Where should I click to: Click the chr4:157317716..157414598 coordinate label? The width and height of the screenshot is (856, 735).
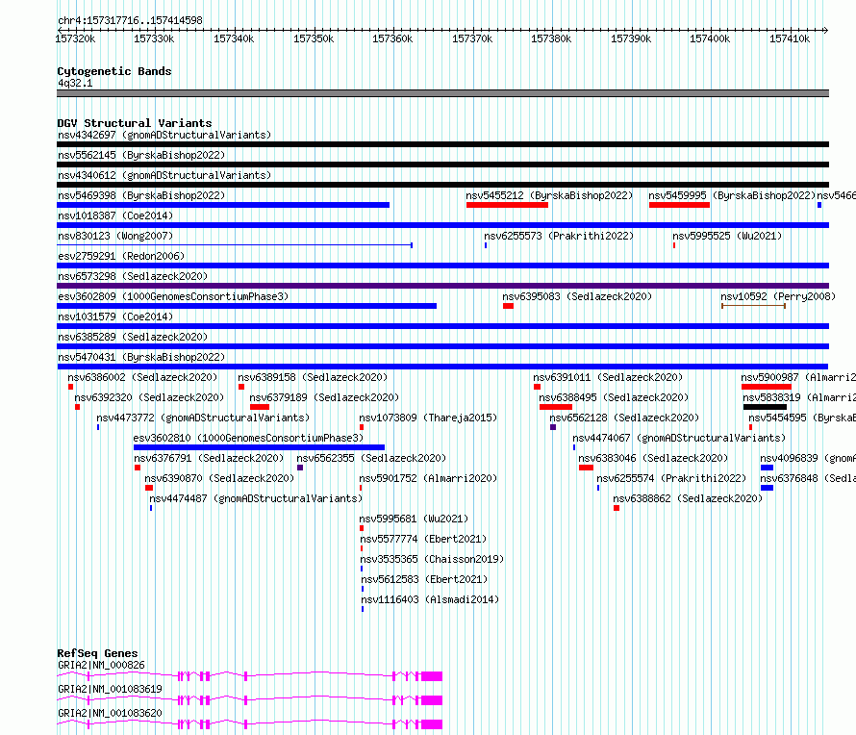pyautogui.click(x=130, y=20)
